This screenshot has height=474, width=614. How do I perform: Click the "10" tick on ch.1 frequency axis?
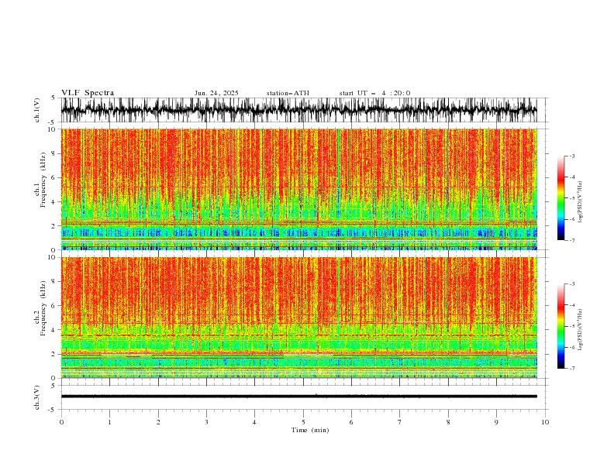click(52, 129)
